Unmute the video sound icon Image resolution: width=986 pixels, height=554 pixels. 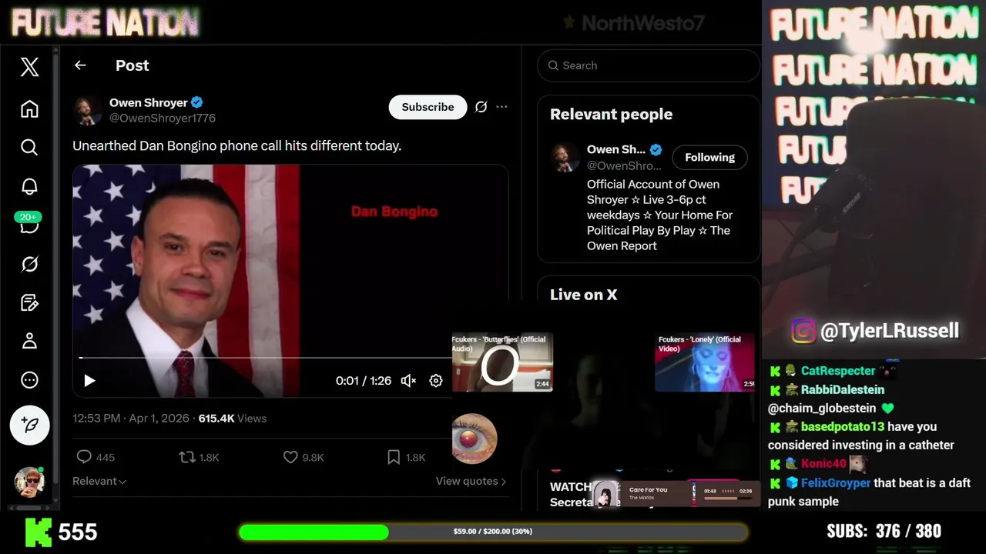[409, 380]
